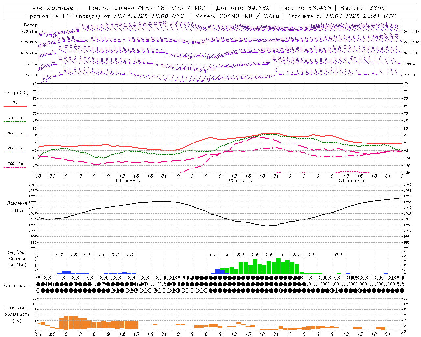Click the 3-hour precipitation value 1.3

[213, 255]
